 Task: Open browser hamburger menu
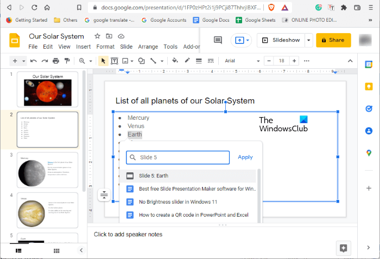[x=371, y=8]
